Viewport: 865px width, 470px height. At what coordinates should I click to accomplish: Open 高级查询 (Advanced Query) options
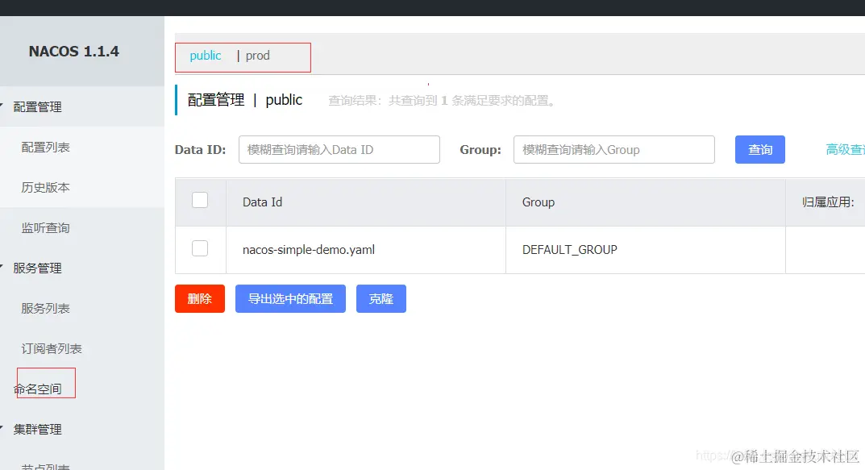846,149
